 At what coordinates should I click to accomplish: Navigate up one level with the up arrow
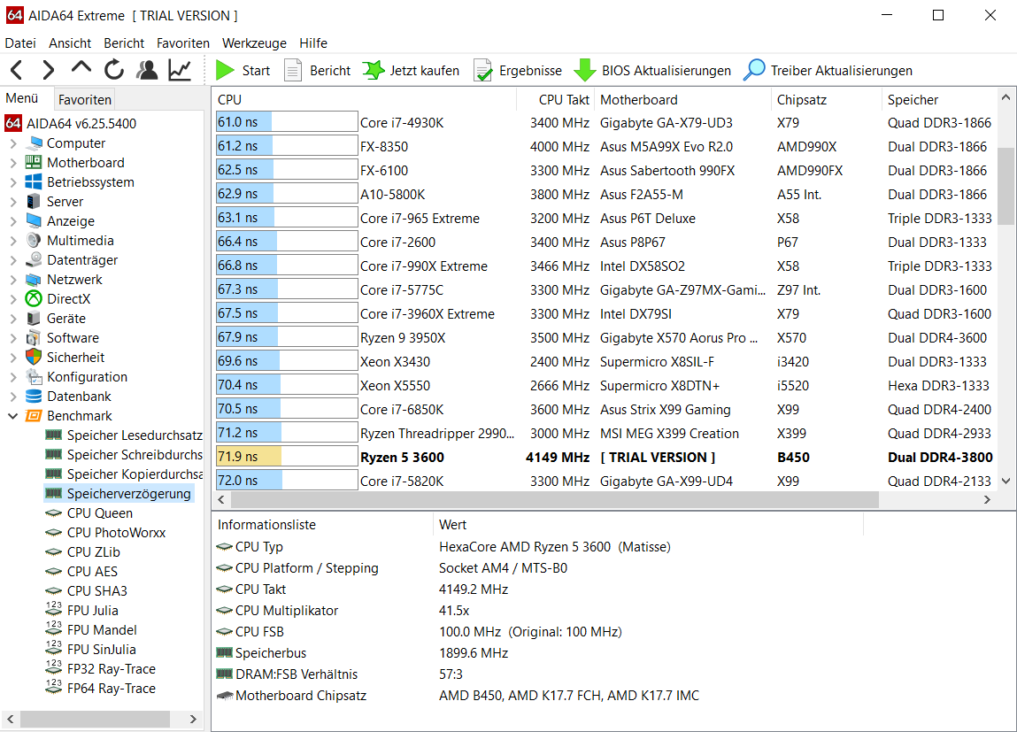pyautogui.click(x=81, y=67)
